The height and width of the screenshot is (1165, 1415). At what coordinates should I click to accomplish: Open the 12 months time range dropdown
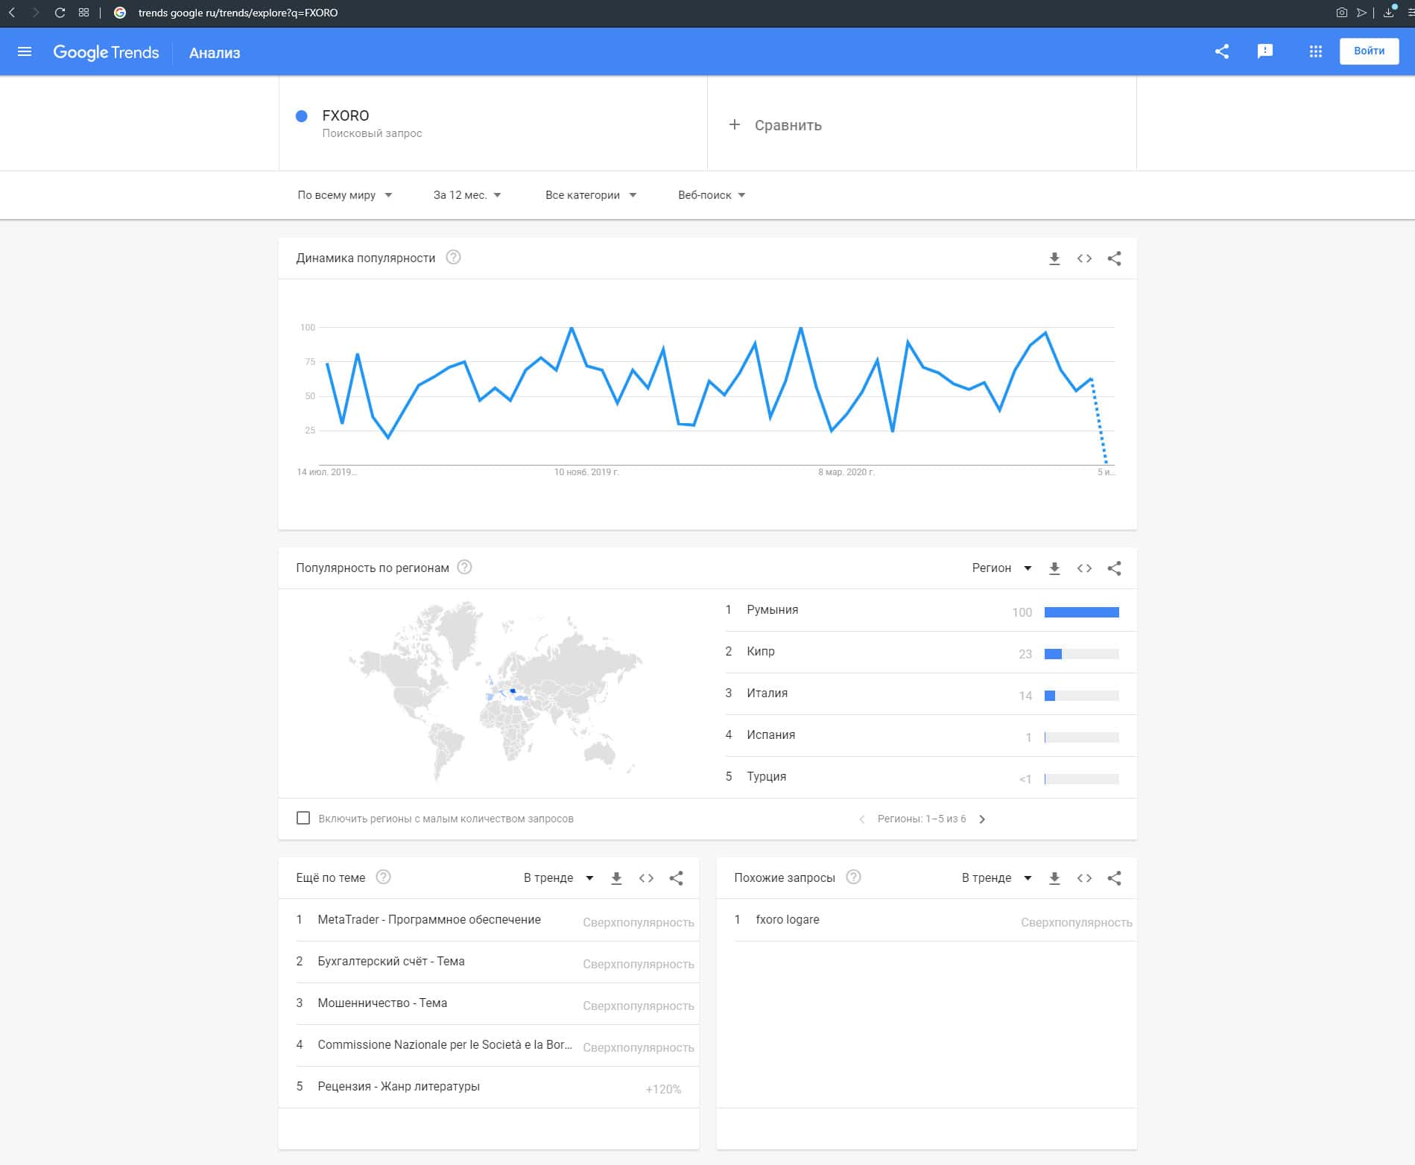467,195
